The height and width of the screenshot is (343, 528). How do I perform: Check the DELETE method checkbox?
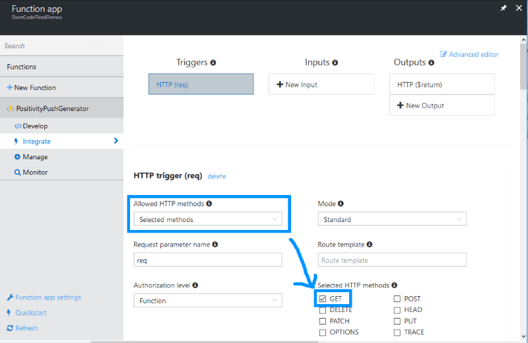(323, 310)
